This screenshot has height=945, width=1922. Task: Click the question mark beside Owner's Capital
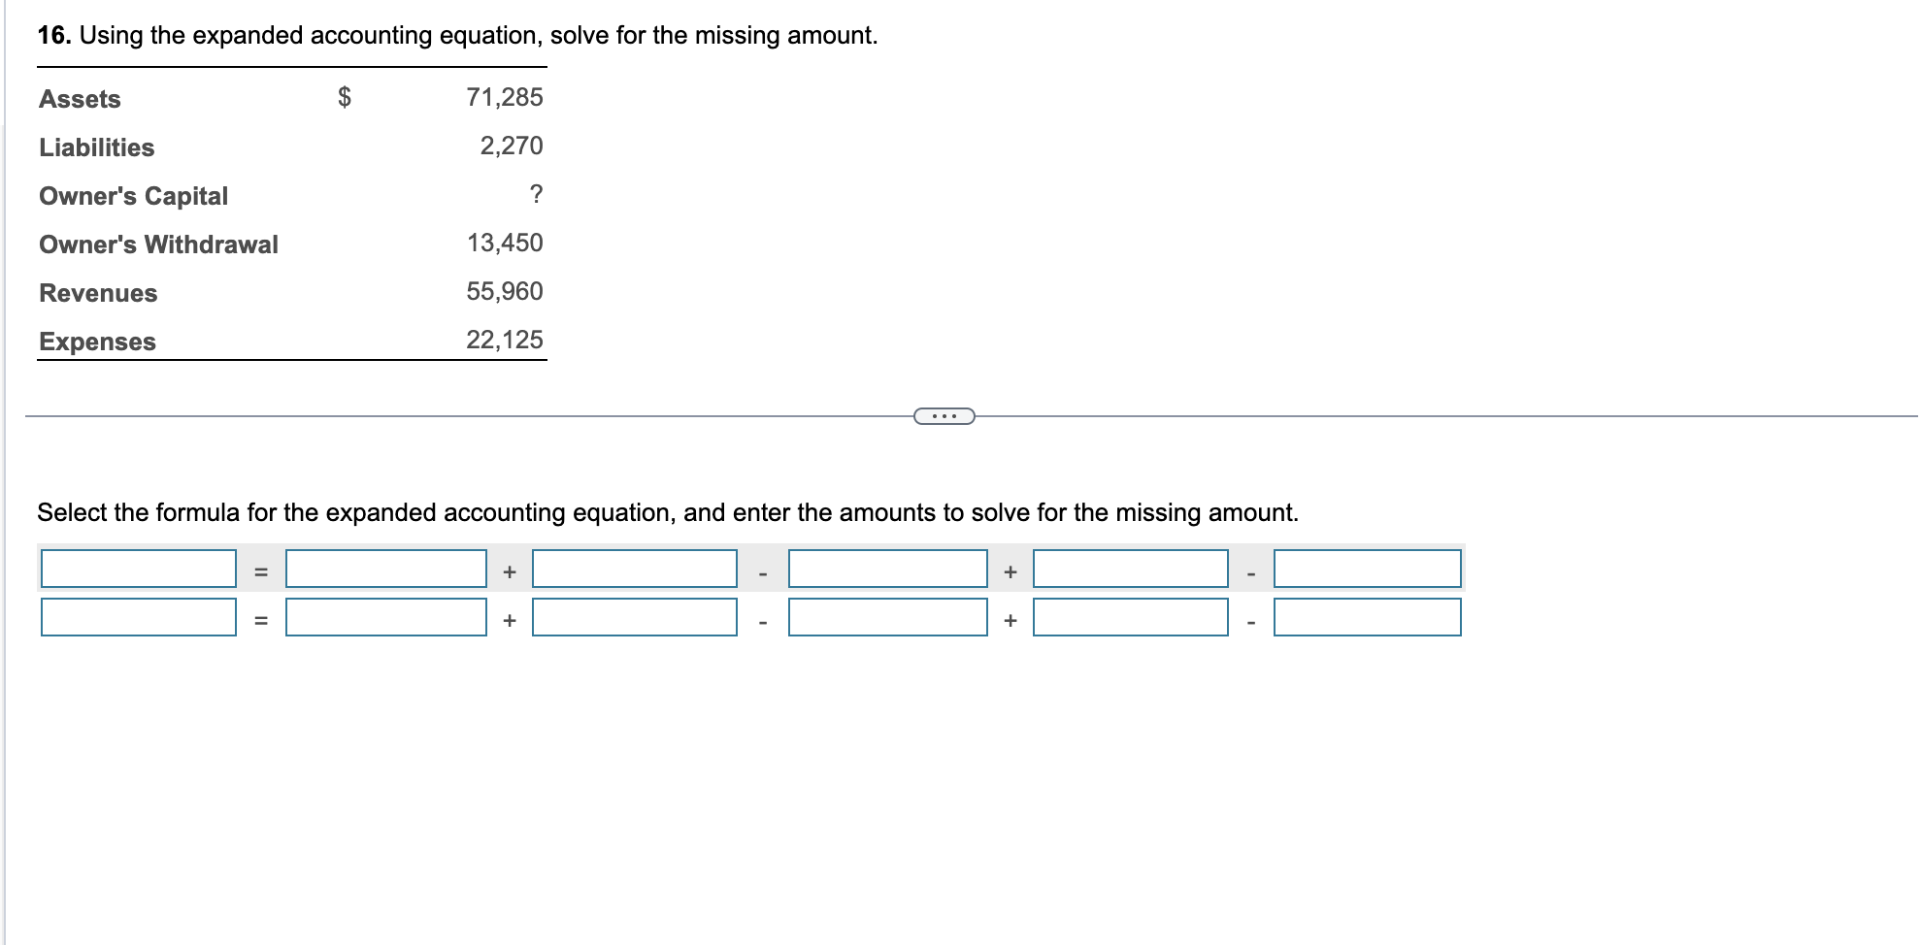click(538, 195)
